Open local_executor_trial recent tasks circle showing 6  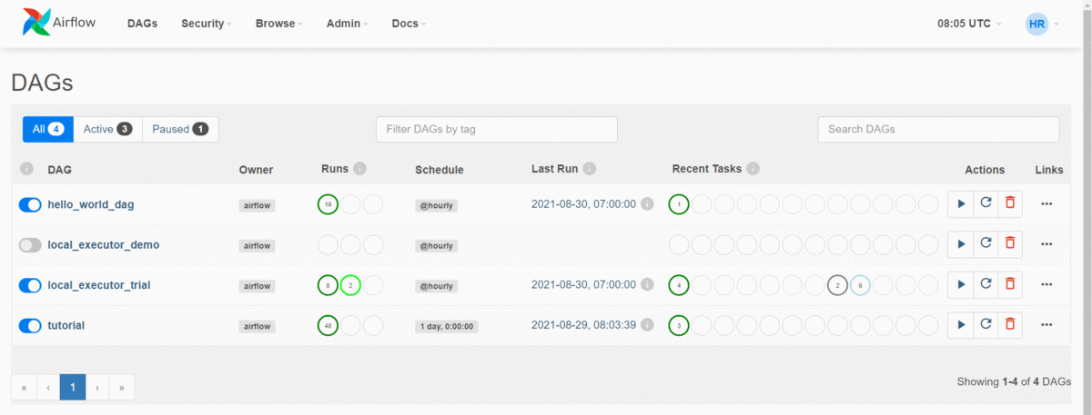[860, 285]
